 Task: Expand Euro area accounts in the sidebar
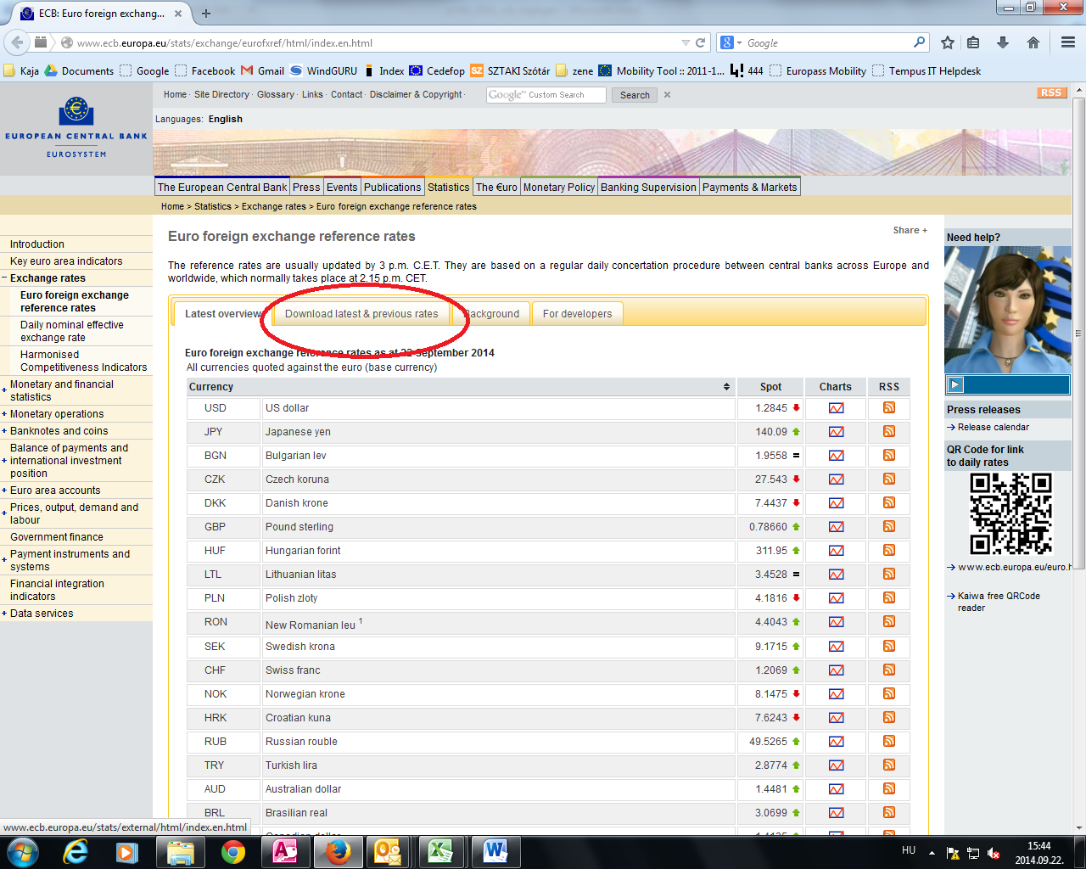point(4,491)
